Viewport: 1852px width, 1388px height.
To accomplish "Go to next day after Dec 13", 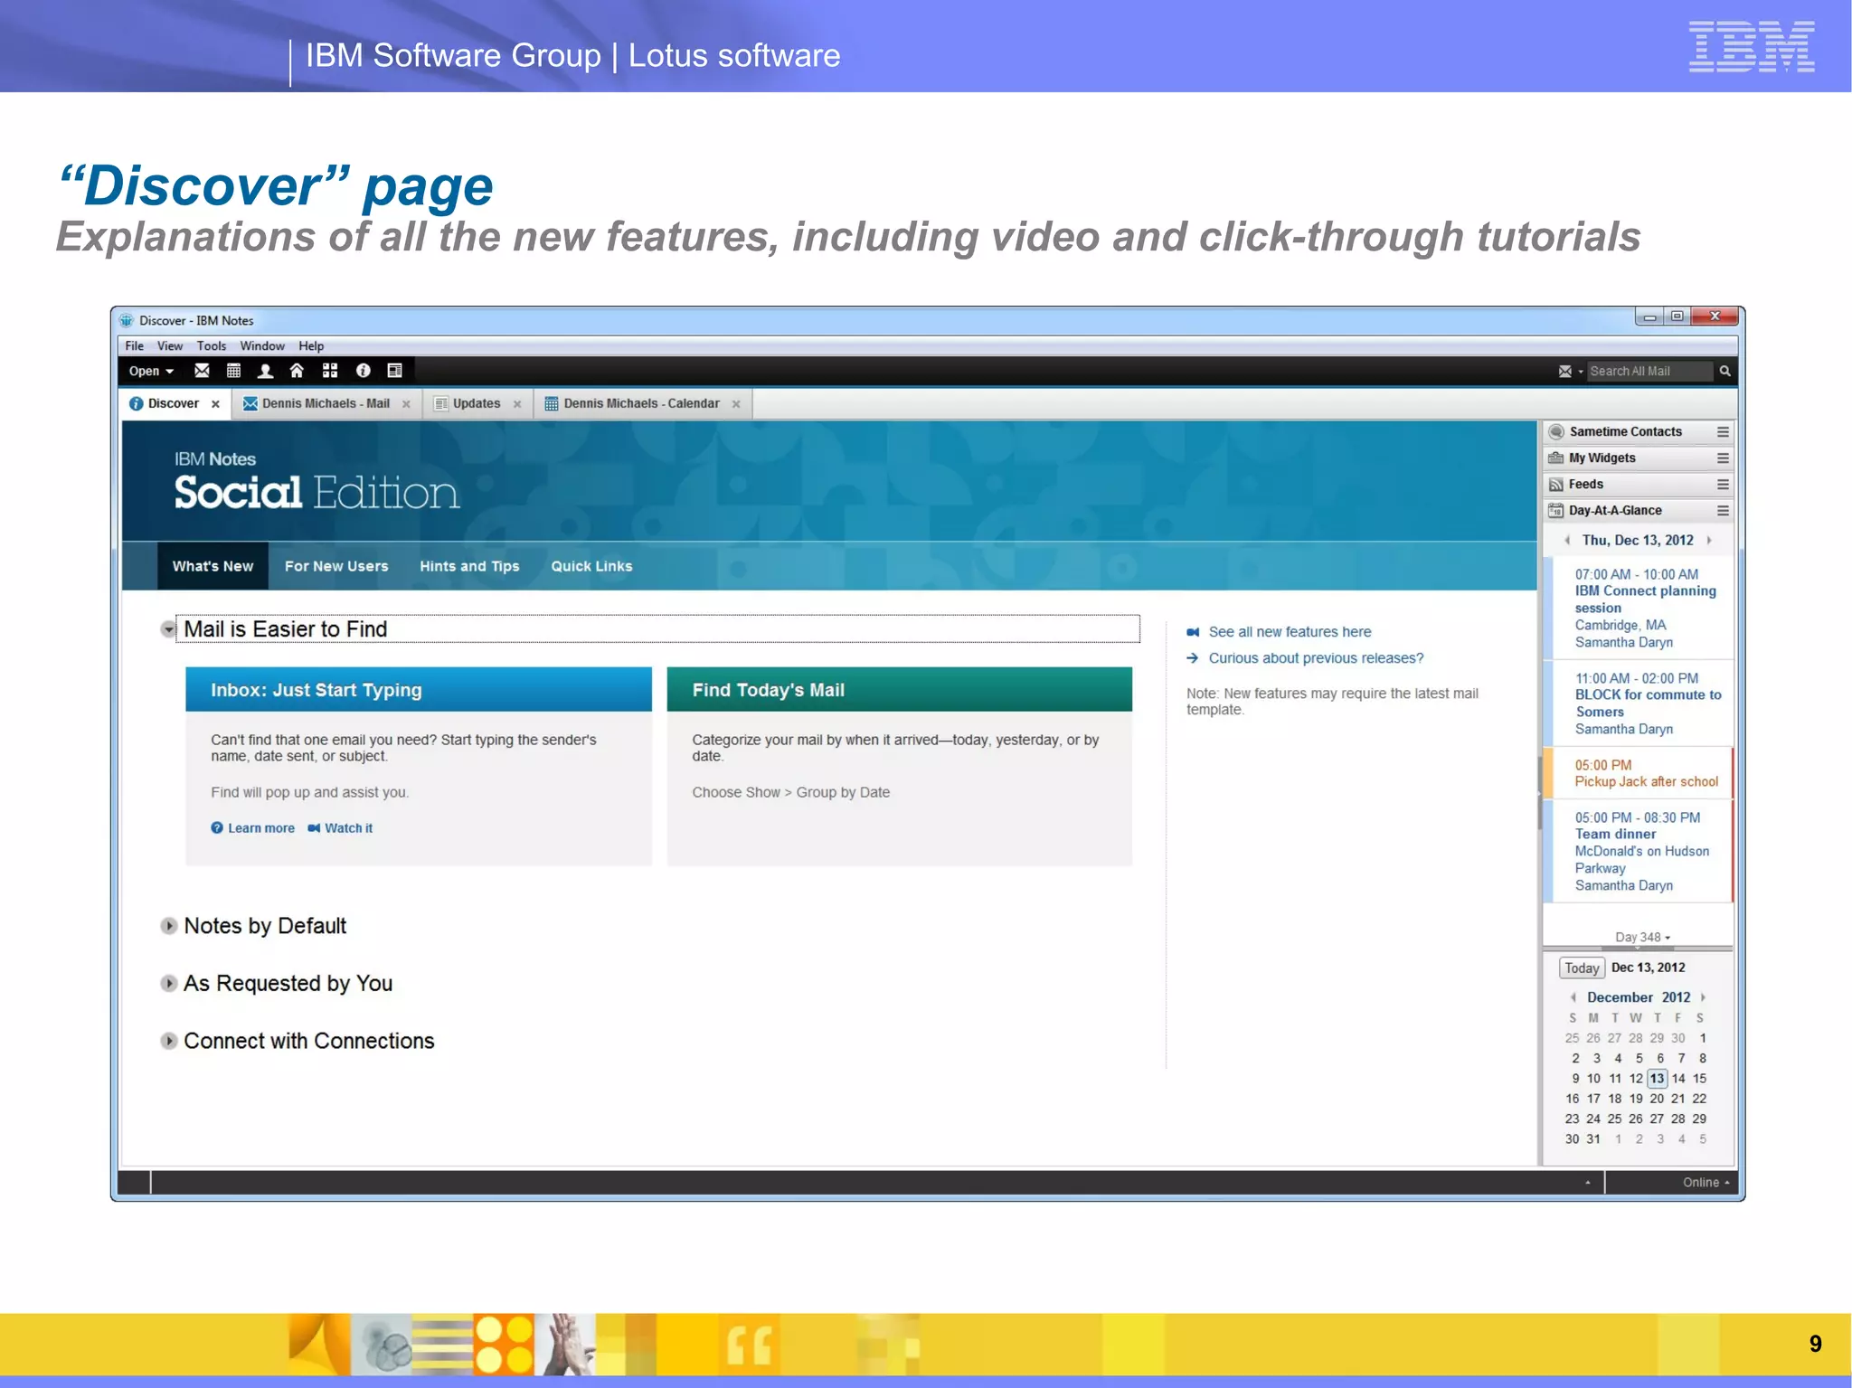I will (x=1708, y=541).
